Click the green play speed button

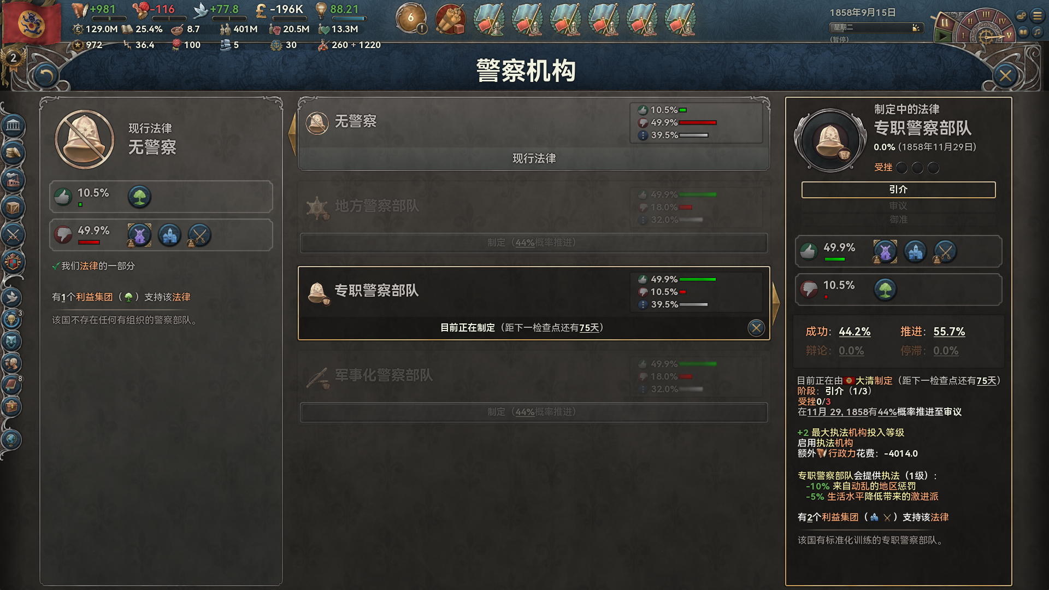click(943, 36)
